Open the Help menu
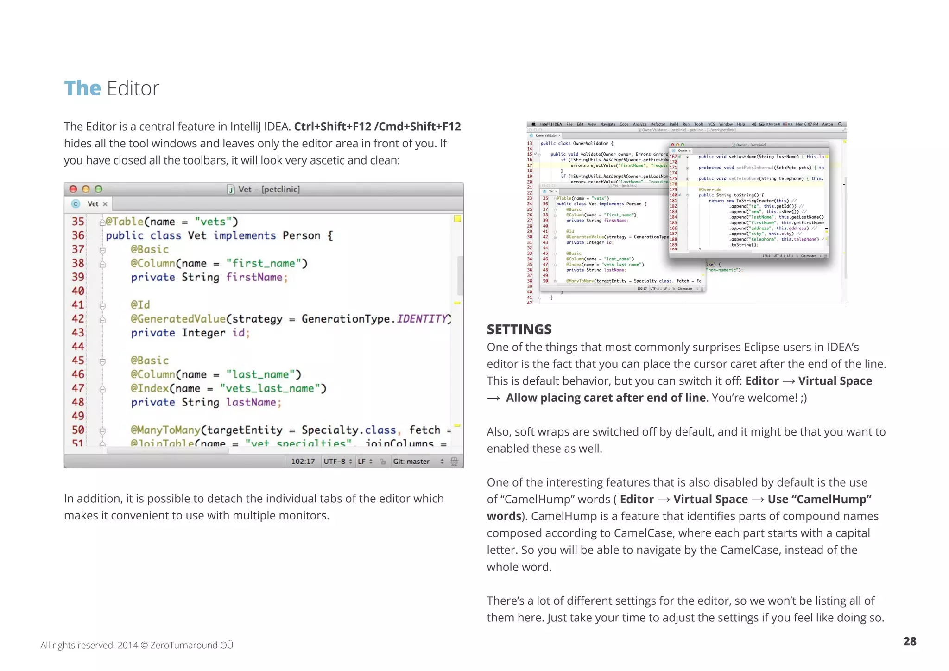This screenshot has height=671, width=949. [741, 124]
